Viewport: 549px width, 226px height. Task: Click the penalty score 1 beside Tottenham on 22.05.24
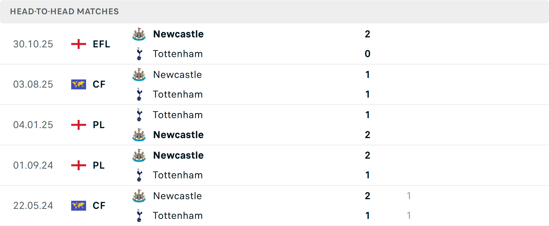tap(409, 216)
